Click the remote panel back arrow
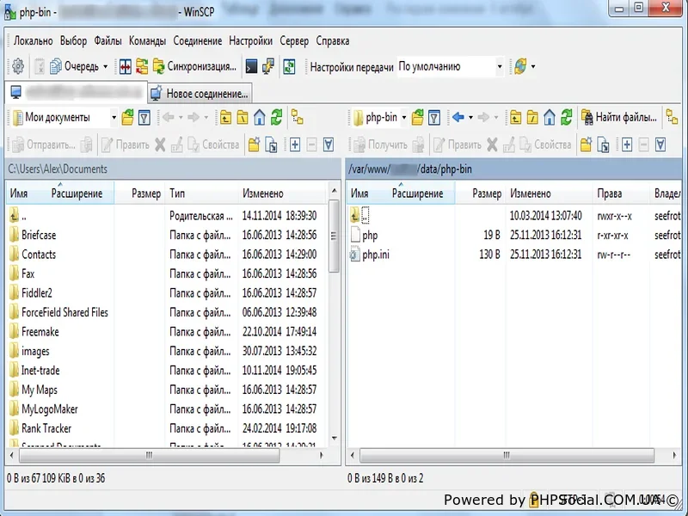Screen dimensions: 688x516 coord(458,118)
